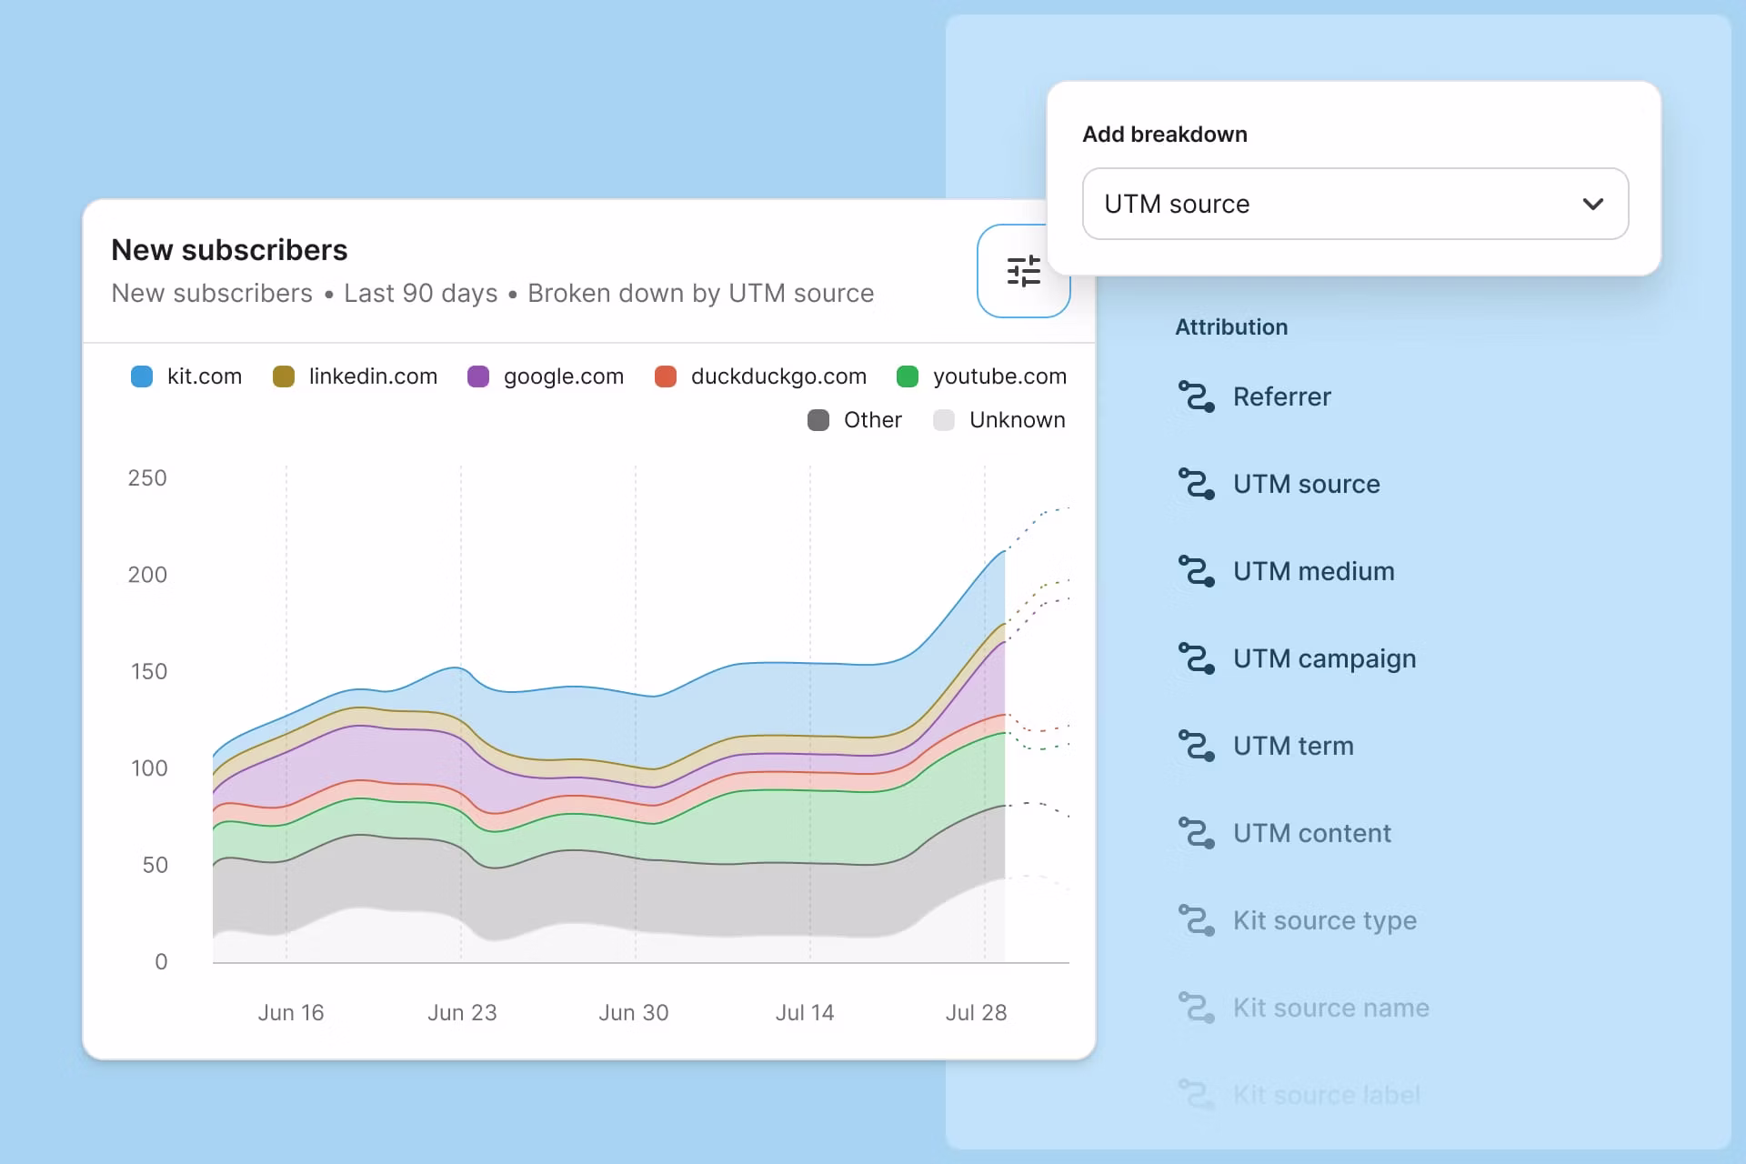This screenshot has height=1164, width=1746.
Task: Click the Last 90 days subtitle text
Action: 421,294
